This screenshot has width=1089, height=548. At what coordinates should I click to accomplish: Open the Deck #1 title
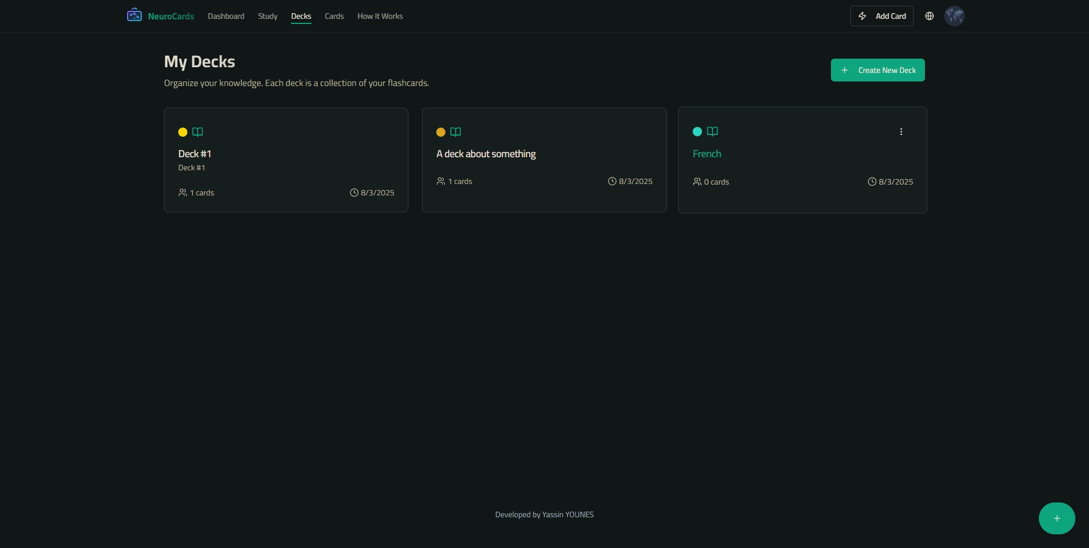(195, 154)
